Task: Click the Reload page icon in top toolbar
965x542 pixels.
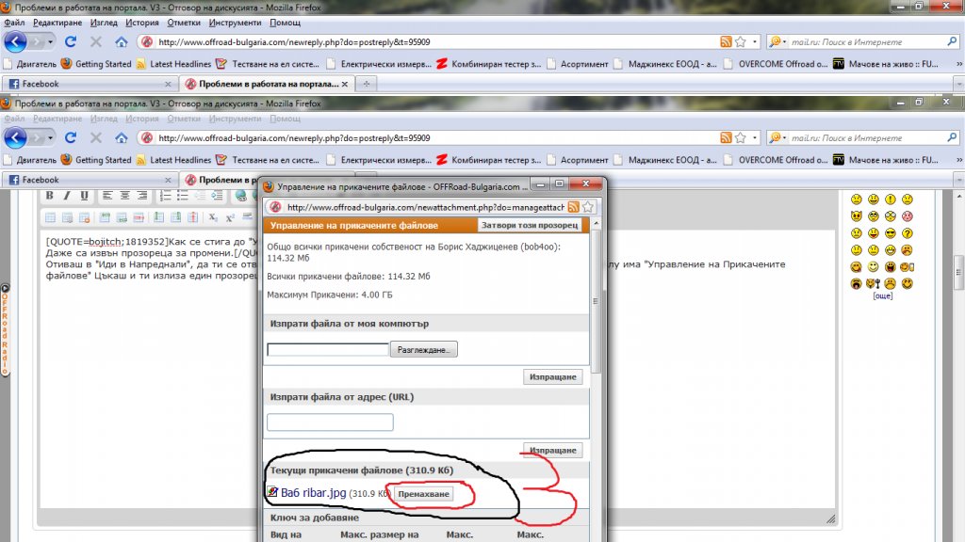Action: (71, 41)
